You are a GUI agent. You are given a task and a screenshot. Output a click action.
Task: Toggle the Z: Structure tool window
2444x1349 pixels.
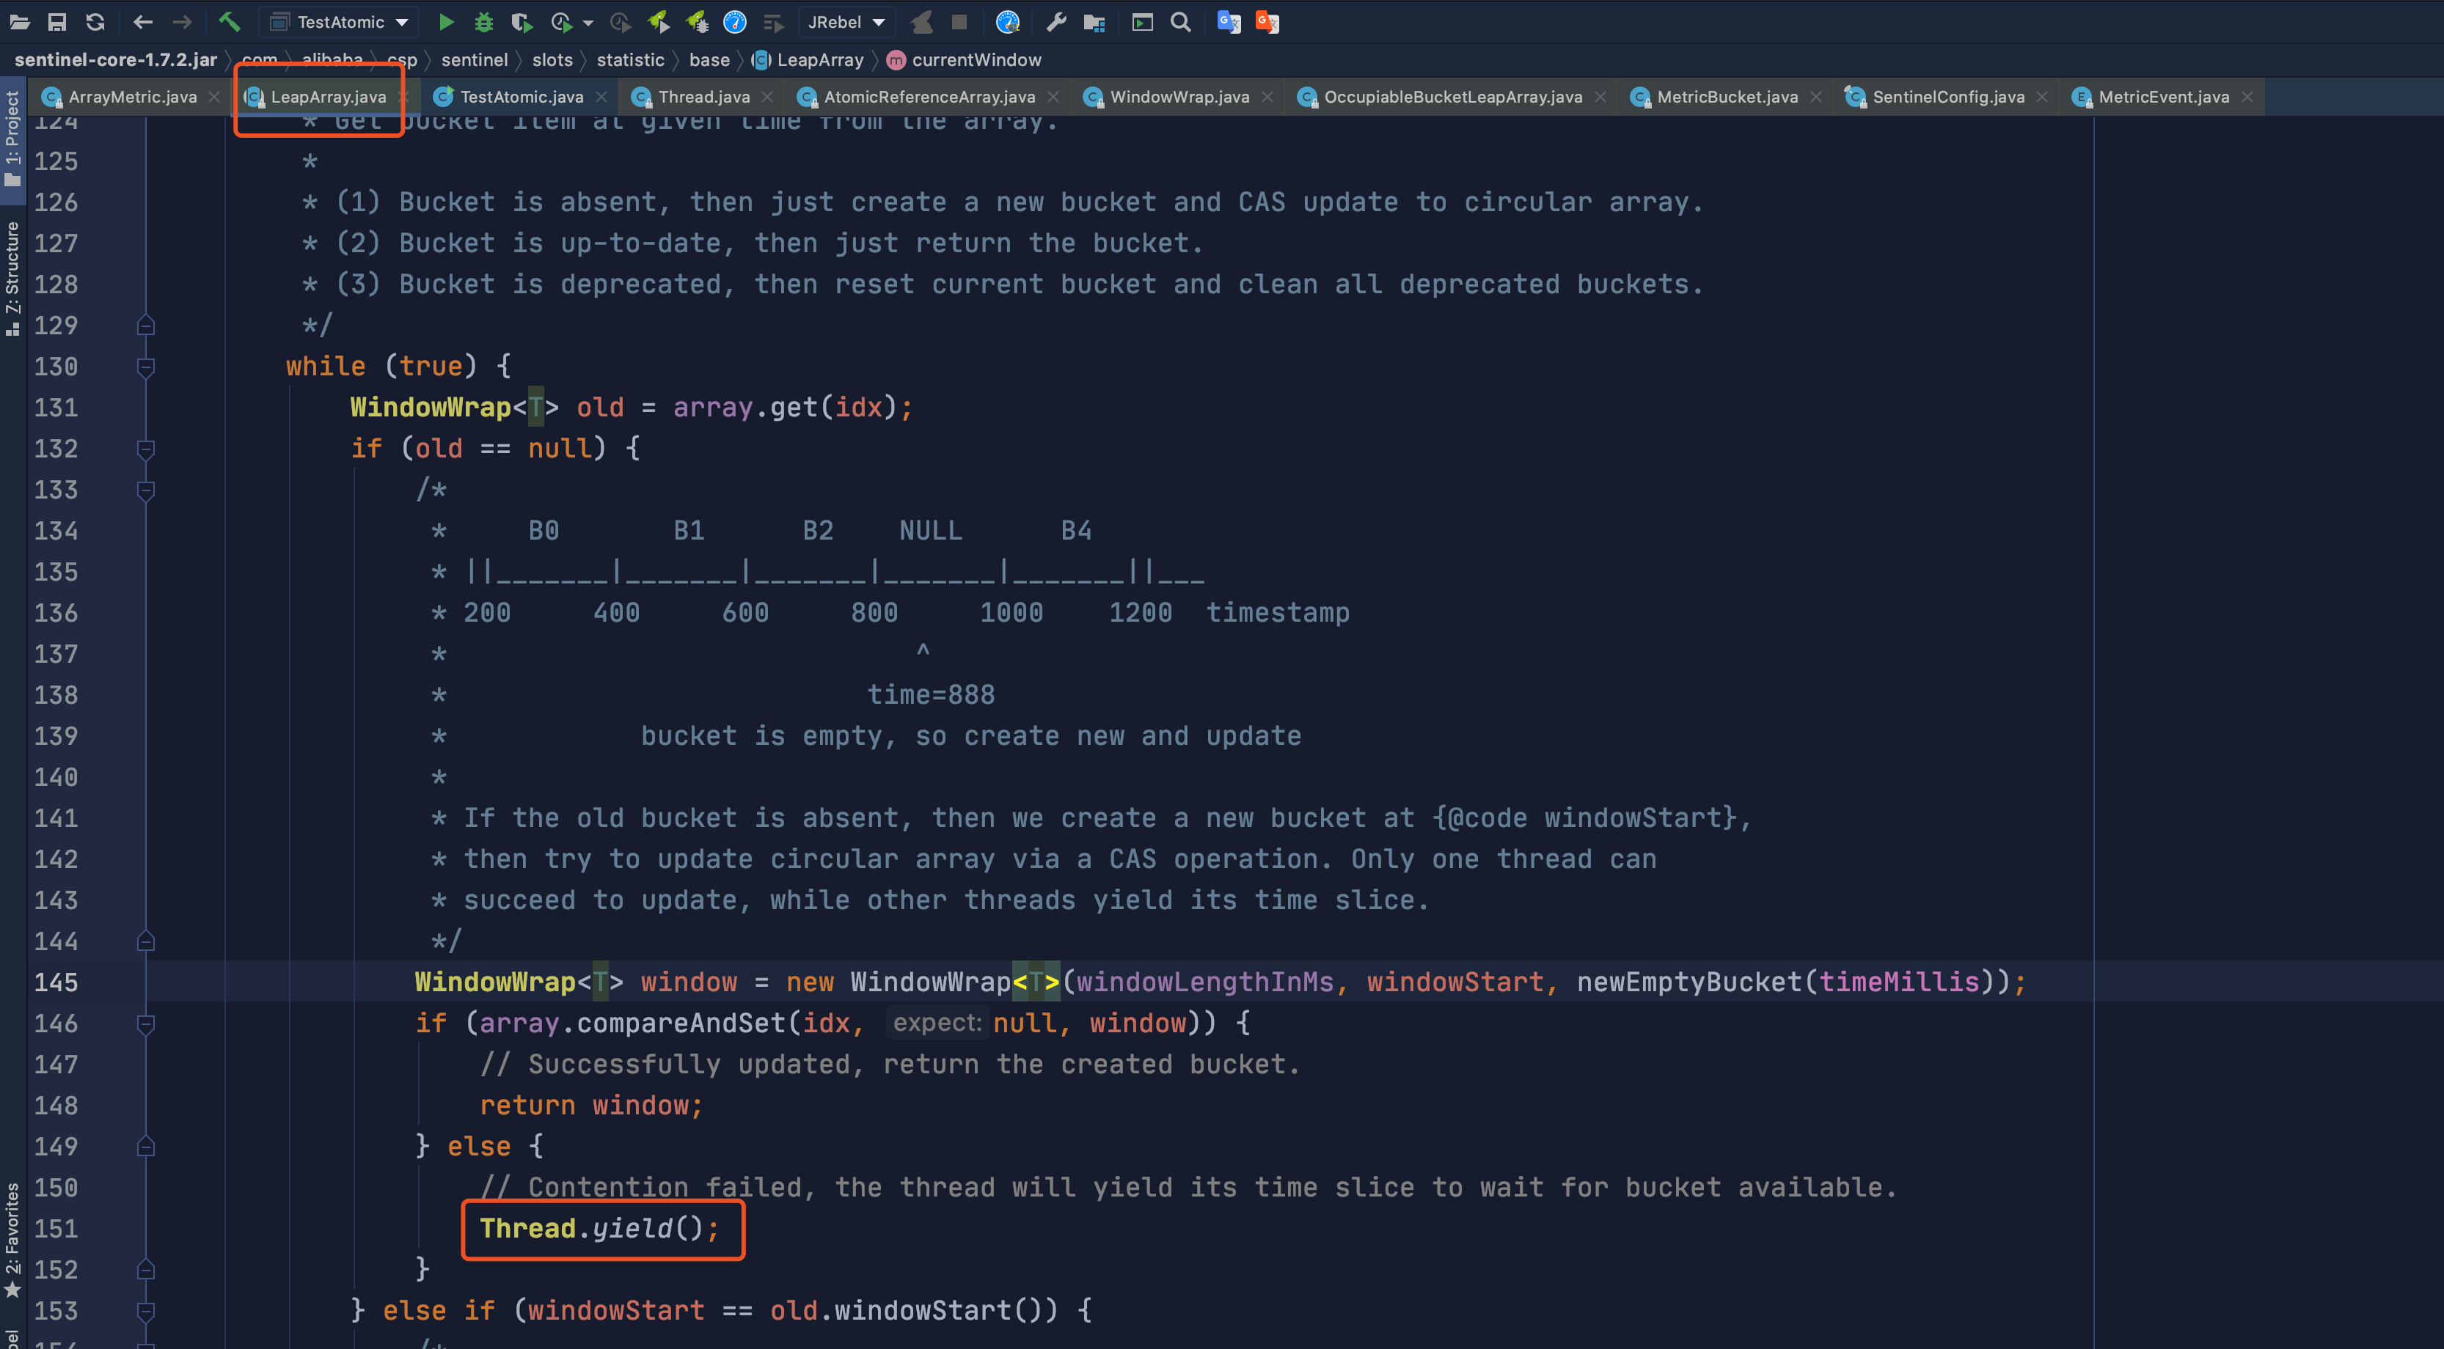coord(12,279)
